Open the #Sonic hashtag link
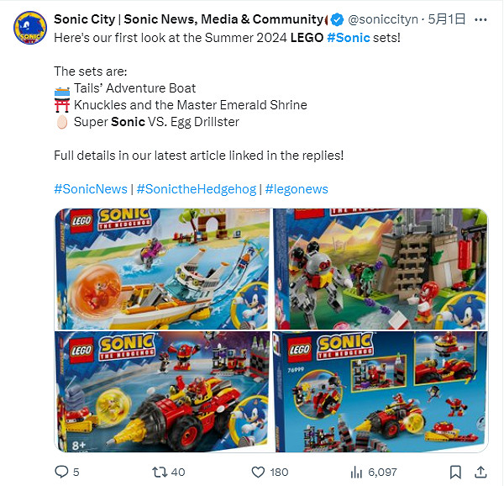Viewport: 504px width, 486px height. pos(349,38)
